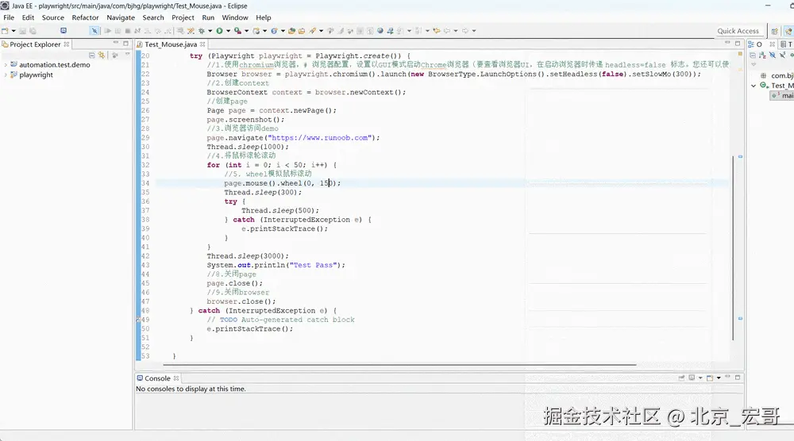Click Collapse All in Project Explorer
The image size is (794, 441).
[91, 56]
